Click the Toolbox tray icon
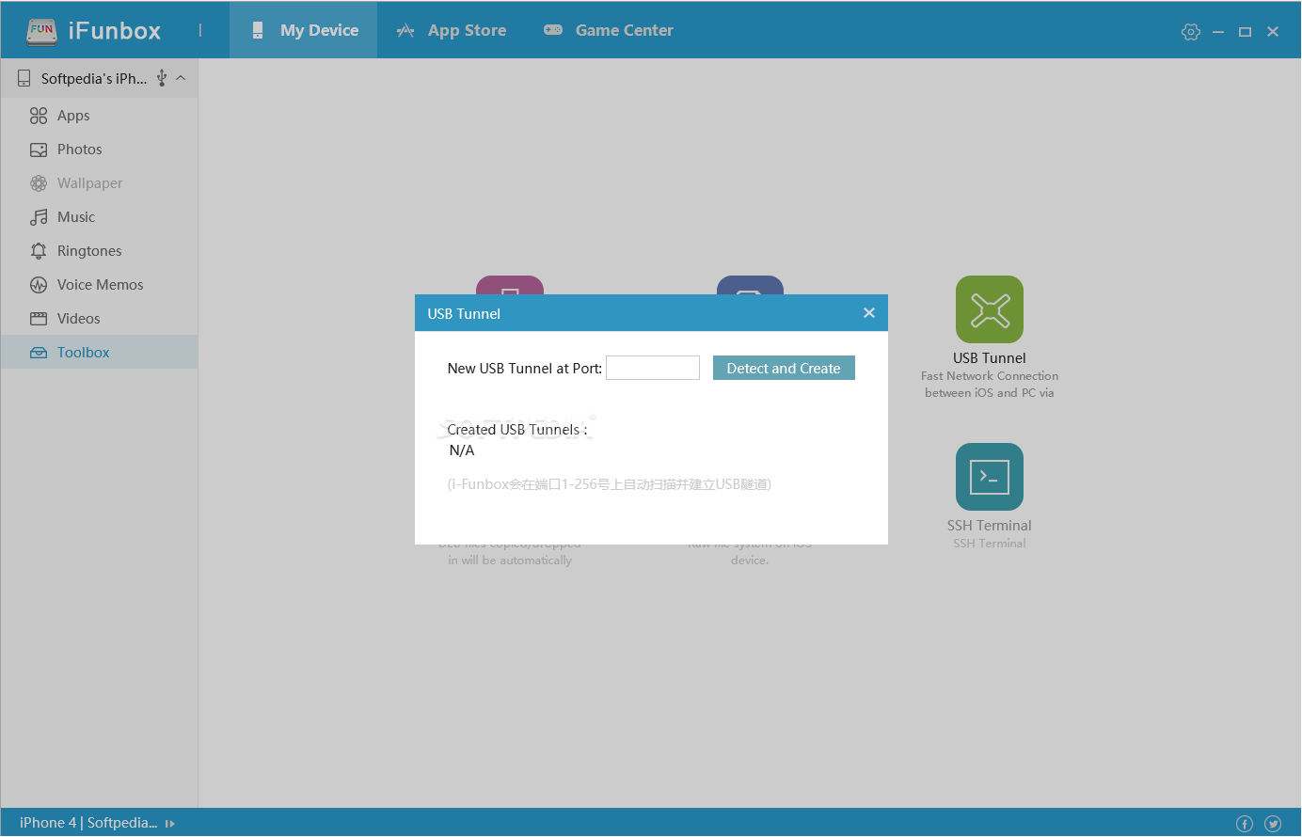This screenshot has width=1302, height=837. pos(39,353)
